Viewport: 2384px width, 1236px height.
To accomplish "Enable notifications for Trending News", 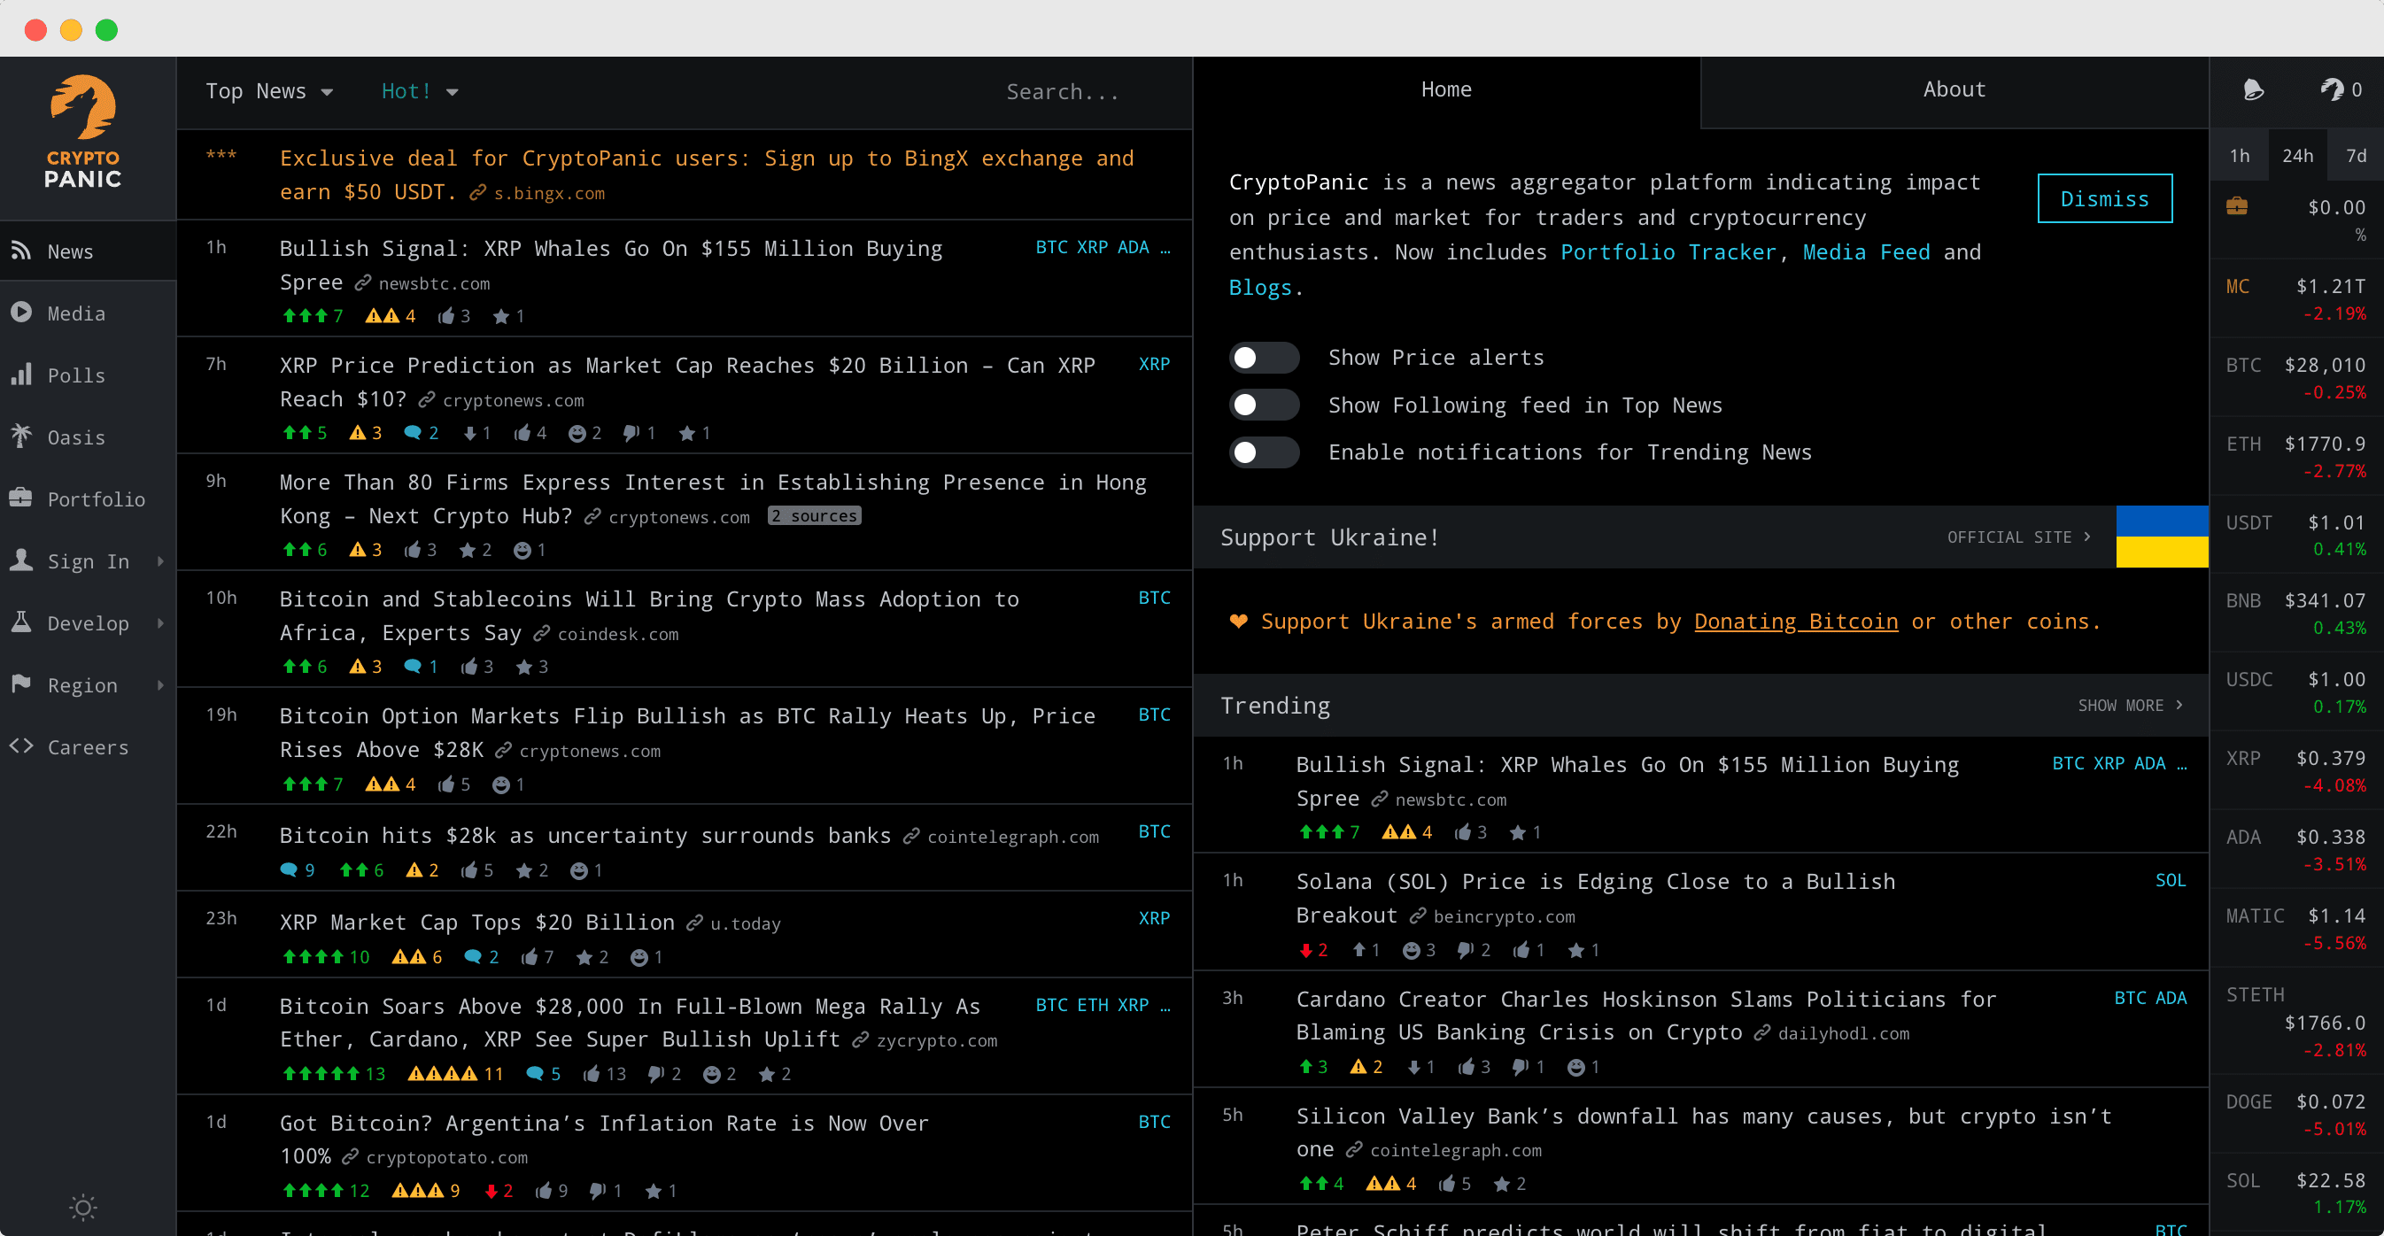I will click(1265, 452).
